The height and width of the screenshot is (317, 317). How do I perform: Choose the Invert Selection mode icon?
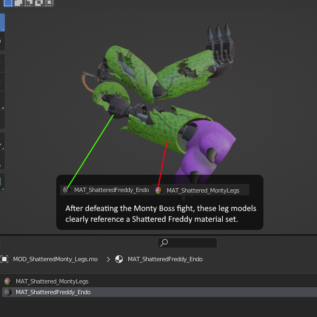(38, 3)
